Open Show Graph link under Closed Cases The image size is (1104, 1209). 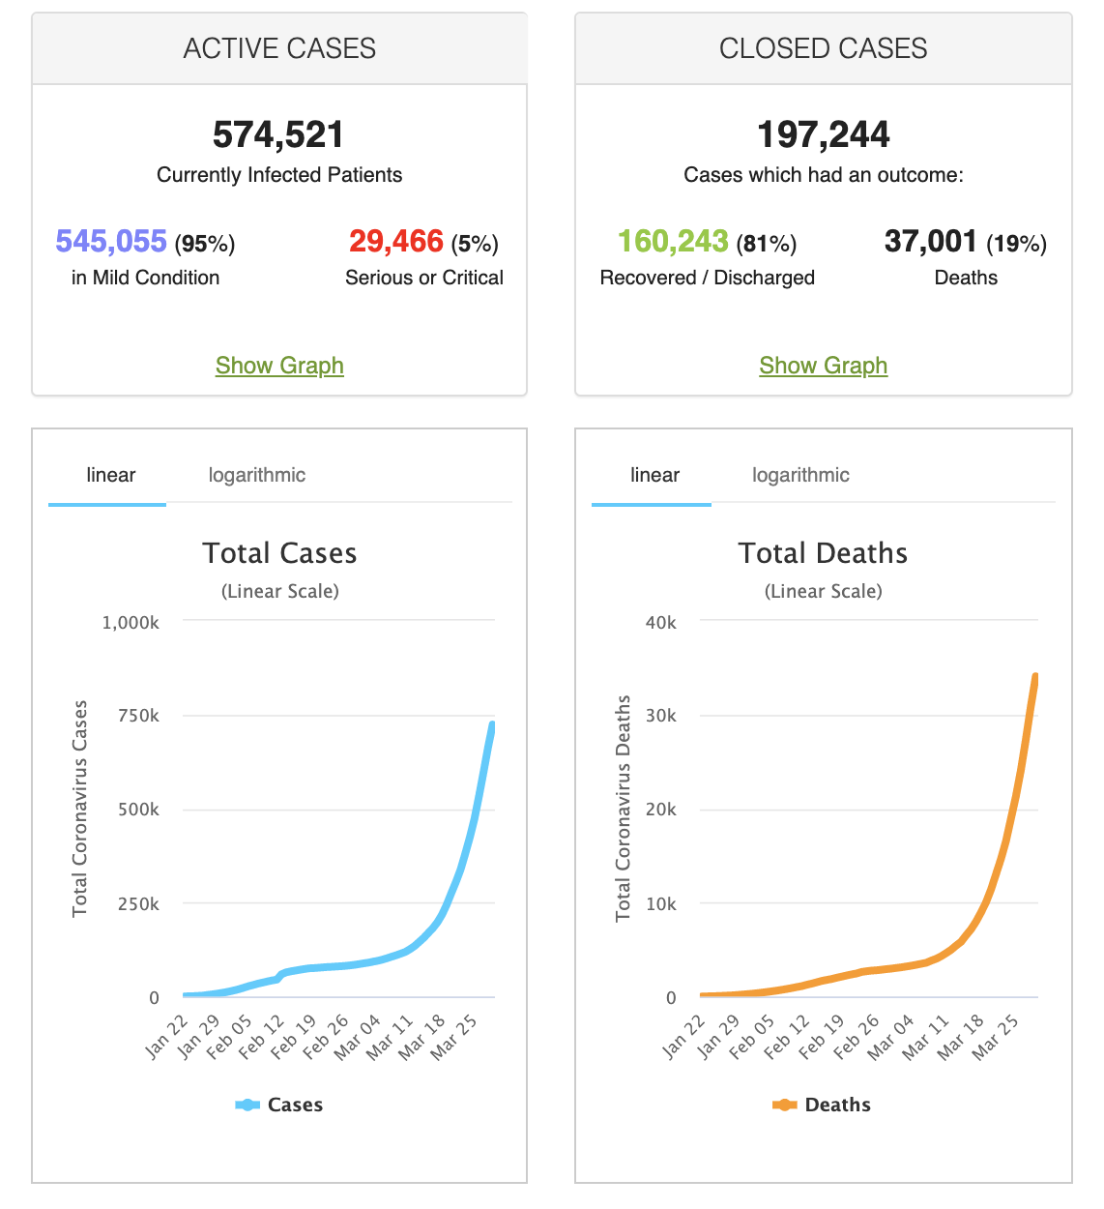824,366
